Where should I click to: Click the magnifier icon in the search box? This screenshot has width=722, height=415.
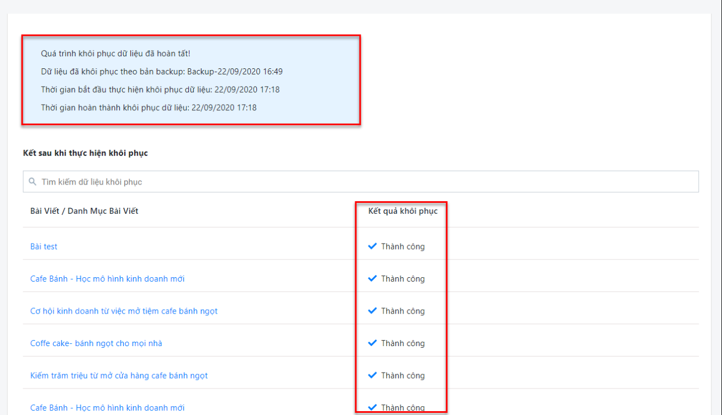click(x=33, y=181)
